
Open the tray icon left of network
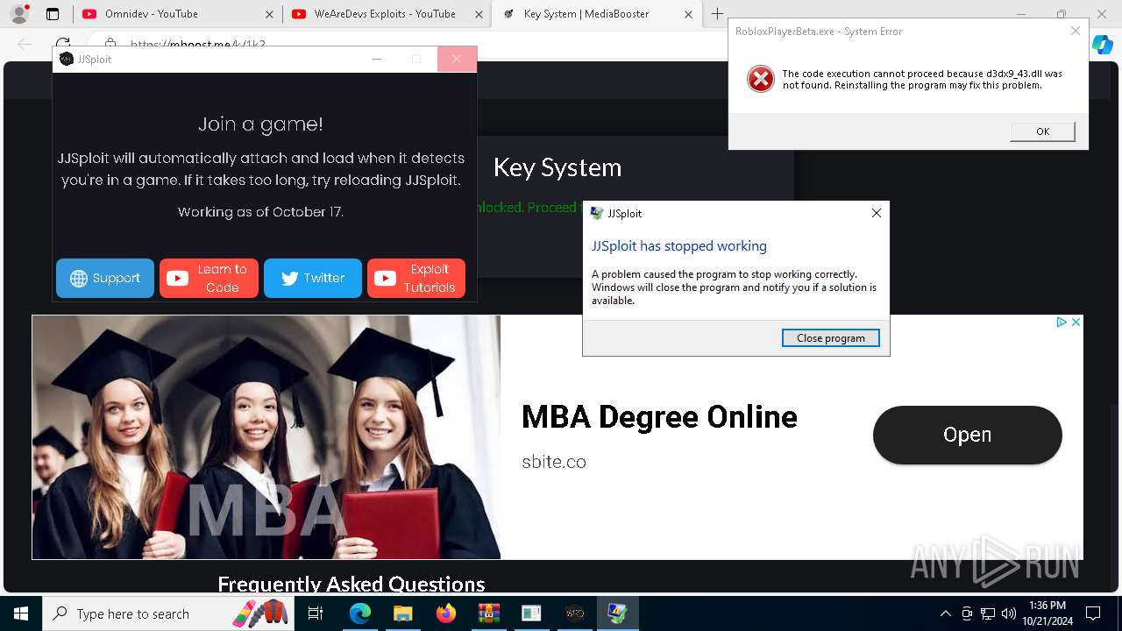(x=967, y=613)
